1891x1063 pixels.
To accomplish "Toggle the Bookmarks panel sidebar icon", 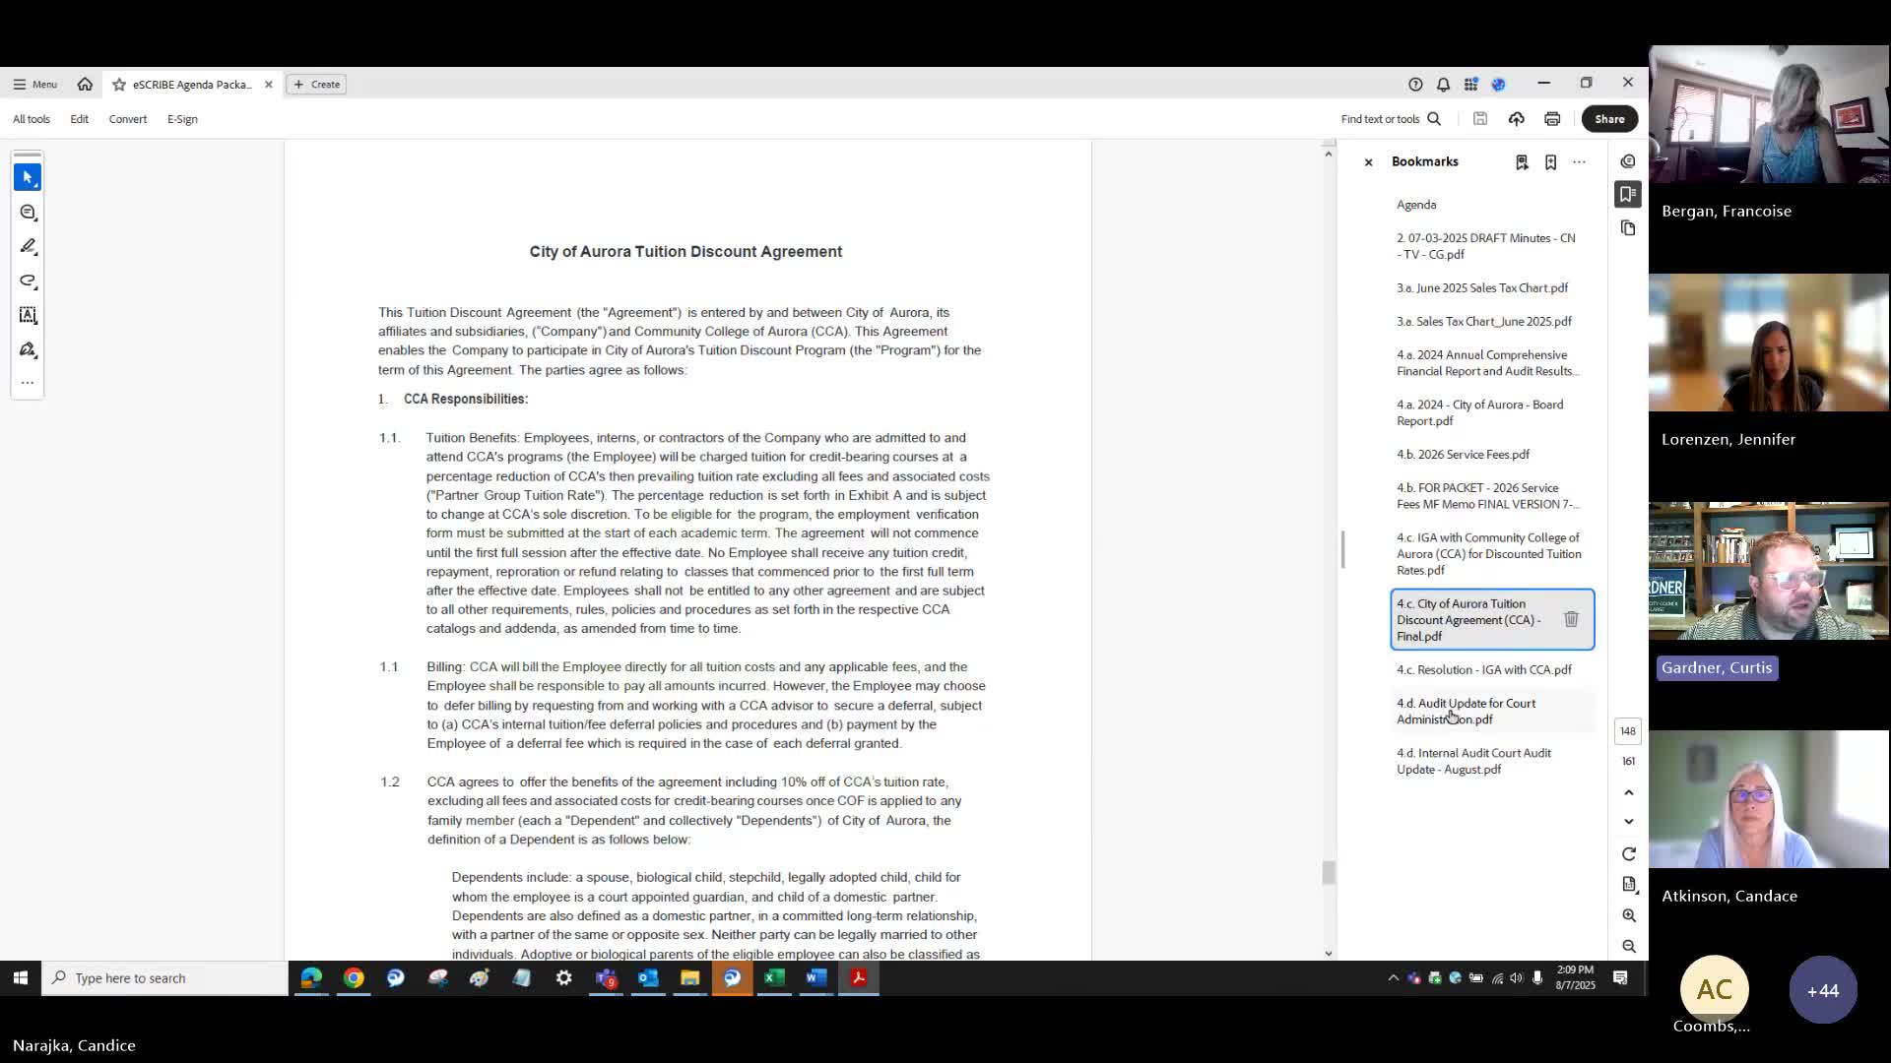I will click(x=1628, y=194).
